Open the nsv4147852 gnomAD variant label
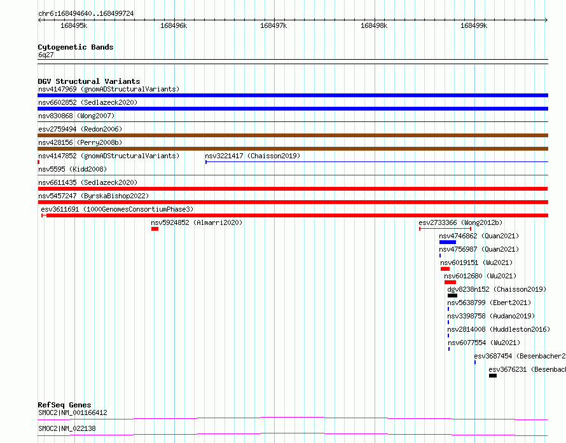This screenshot has height=443, width=566. pyautogui.click(x=109, y=156)
